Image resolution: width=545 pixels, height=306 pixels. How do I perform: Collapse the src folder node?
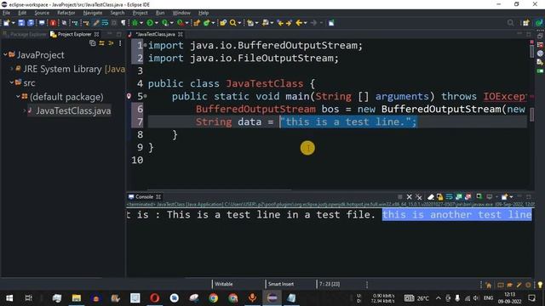tap(11, 82)
